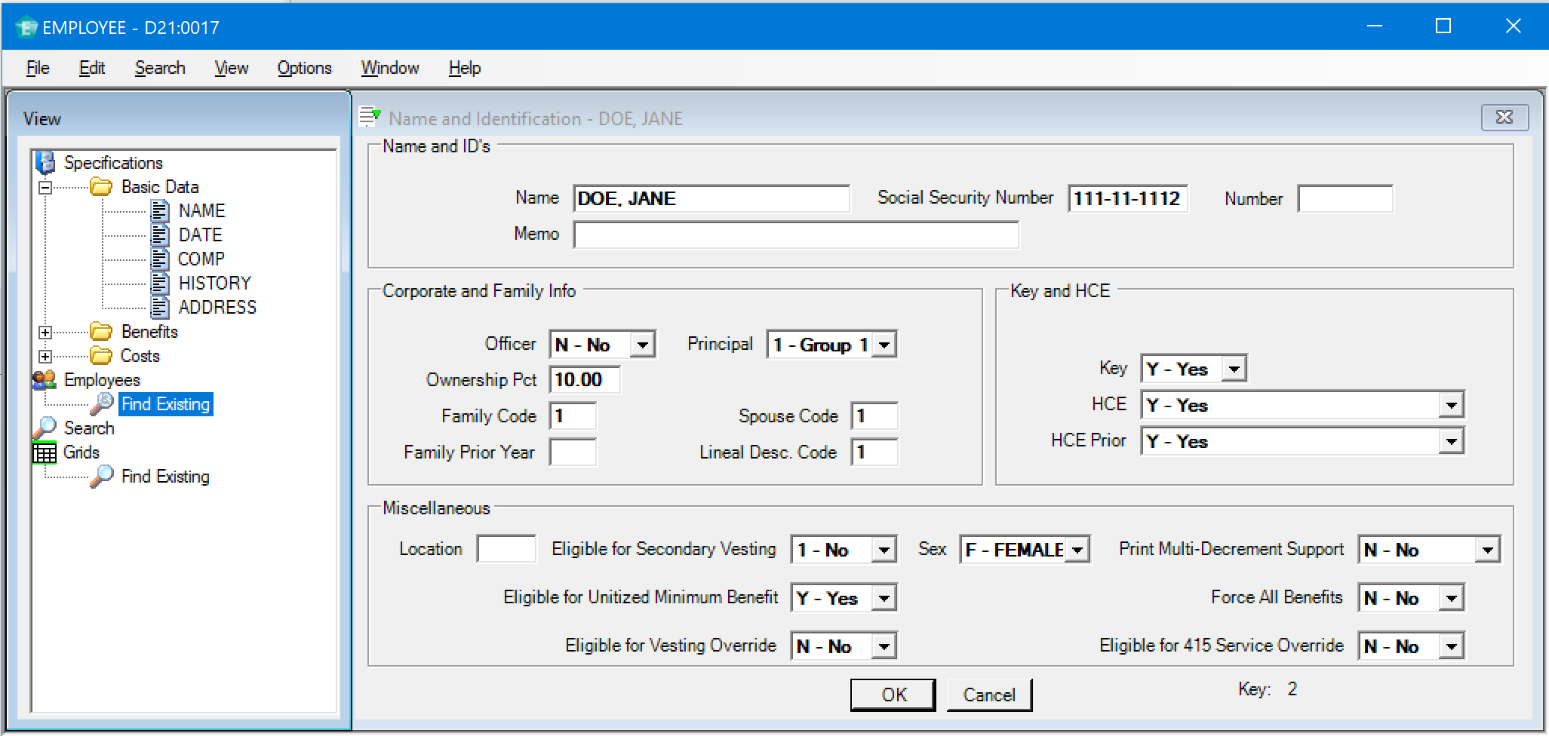The image size is (1549, 736).
Task: Open the HCE Prior dropdown
Action: [1451, 441]
